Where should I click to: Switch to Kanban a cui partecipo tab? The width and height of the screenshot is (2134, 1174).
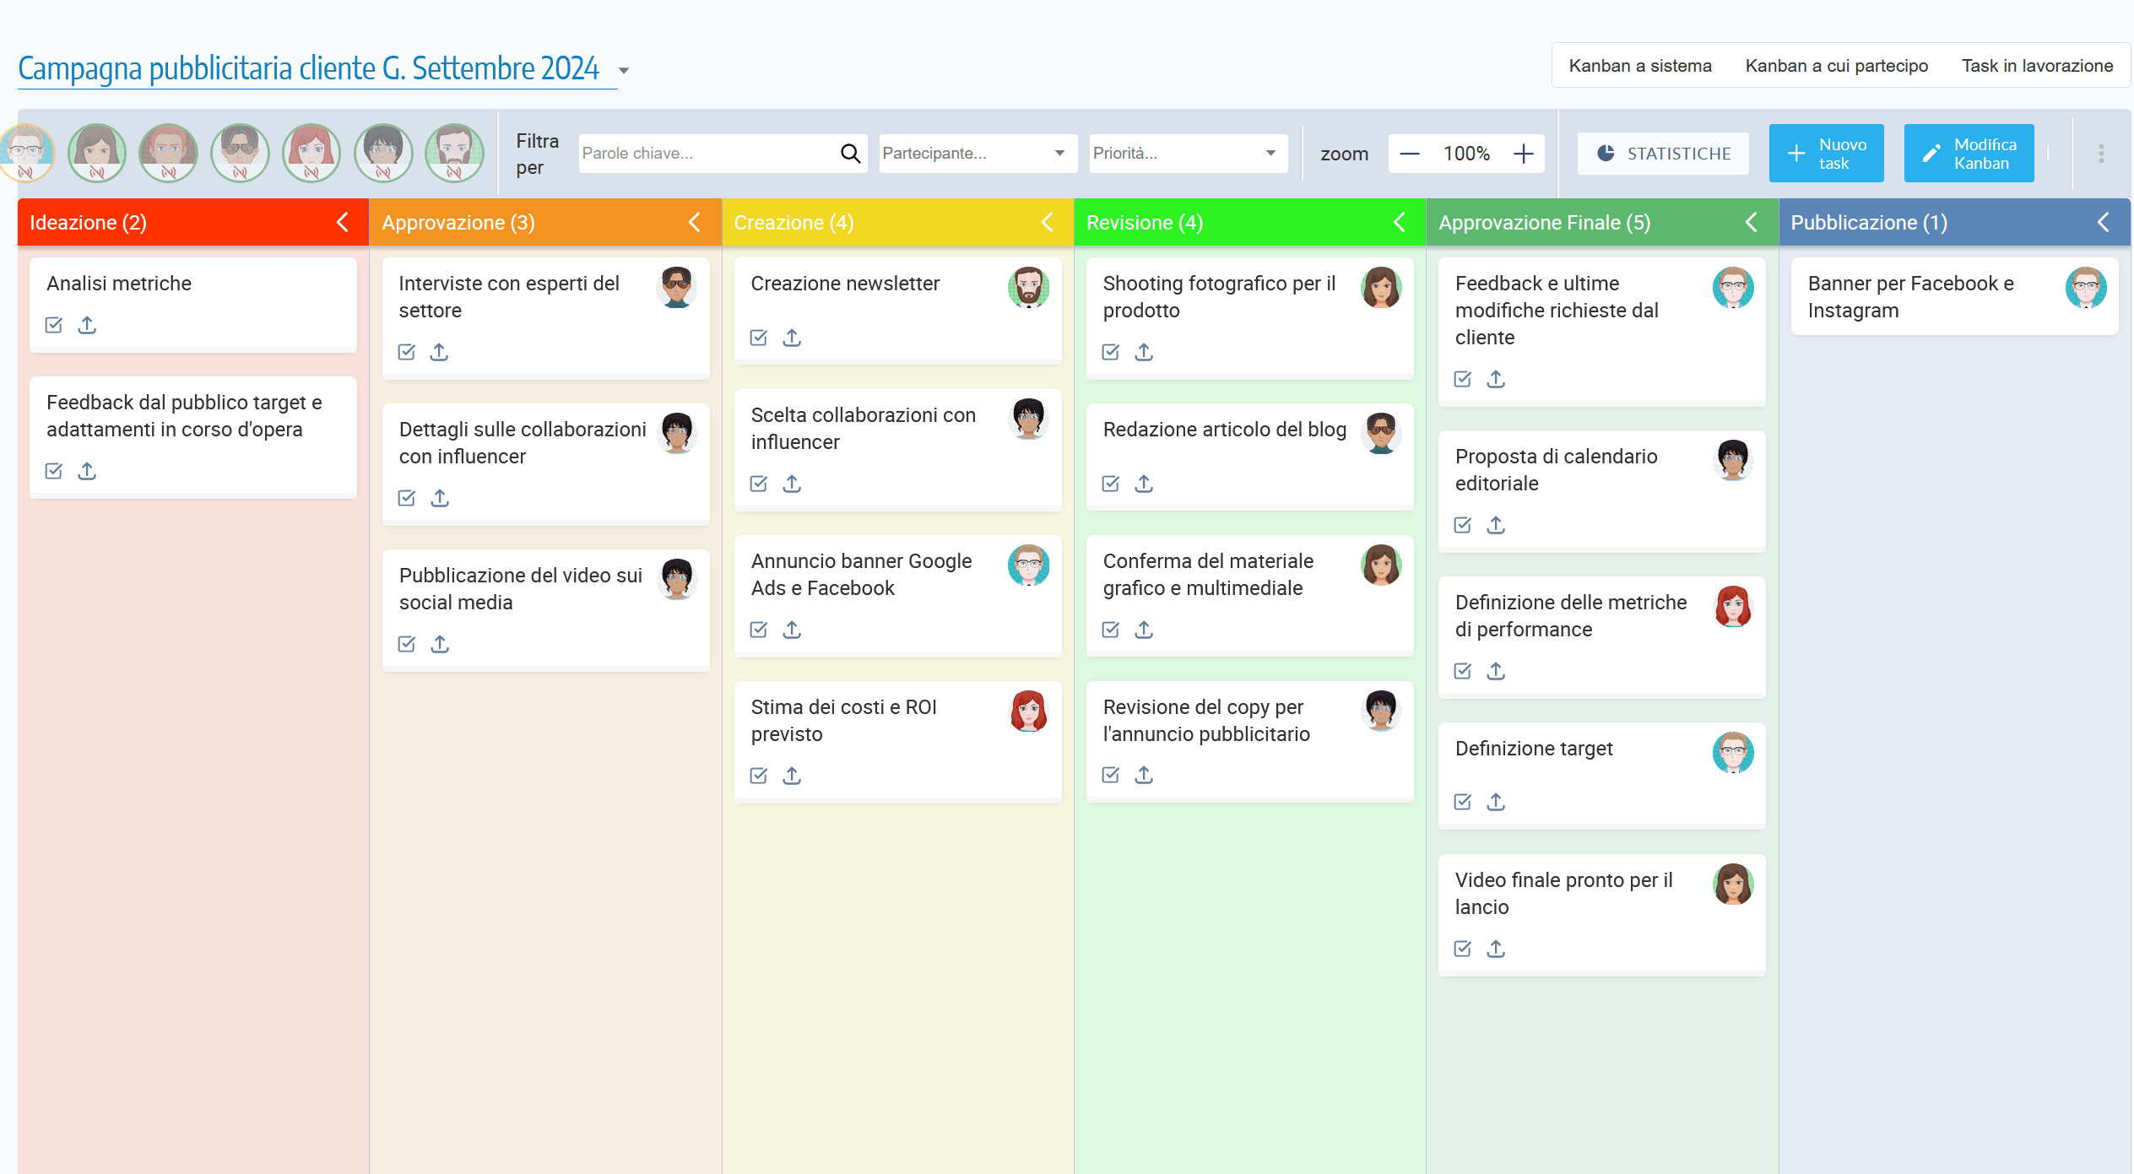[x=1836, y=65]
